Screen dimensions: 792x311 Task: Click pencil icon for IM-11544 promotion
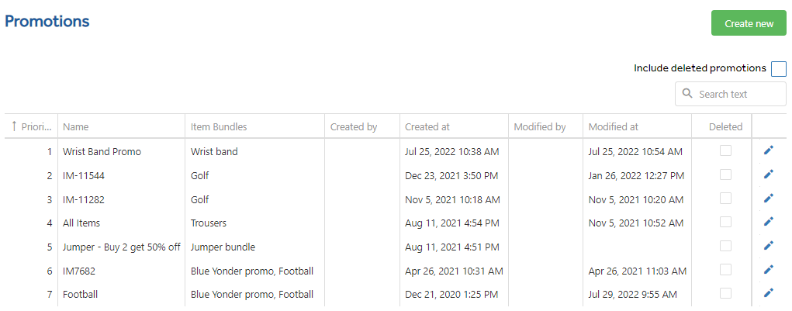[768, 175]
